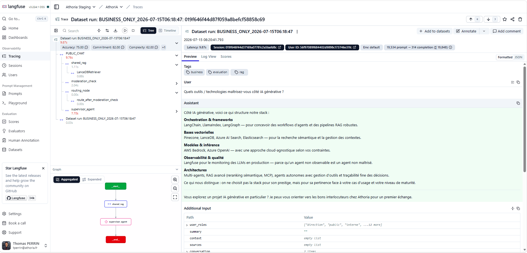The width and height of the screenshot is (527, 253).
Task: Open the Langfuse GitHub link
Action: [x=16, y=198]
